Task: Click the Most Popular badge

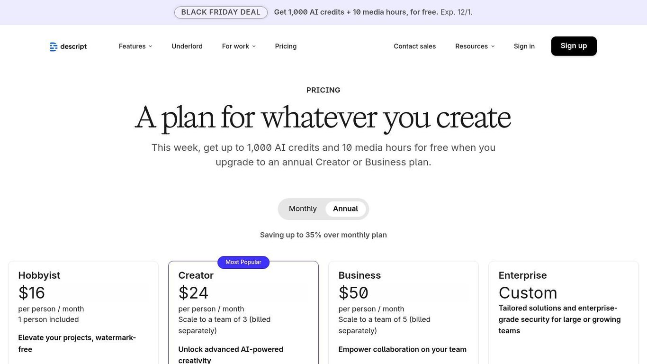Action: (243, 262)
